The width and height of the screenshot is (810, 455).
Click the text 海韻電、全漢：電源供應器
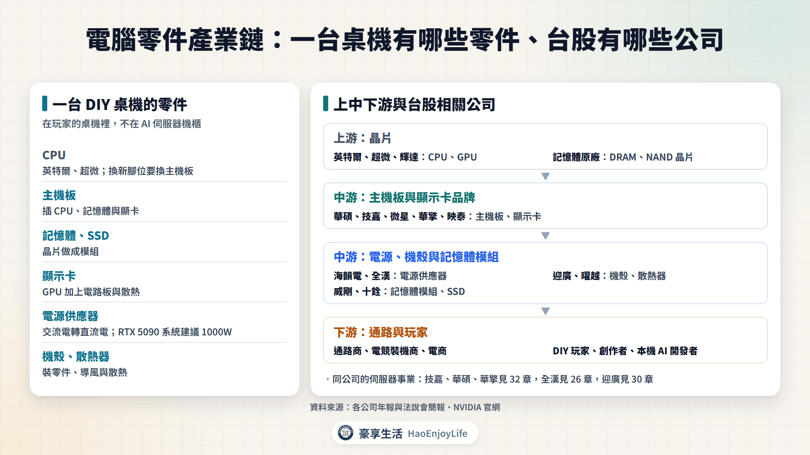tap(390, 276)
